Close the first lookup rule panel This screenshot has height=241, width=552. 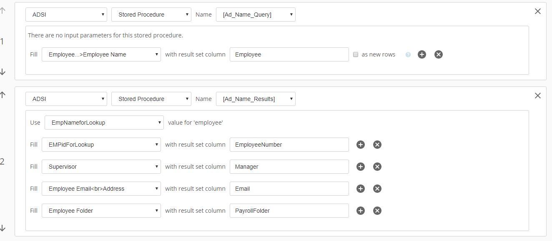click(x=537, y=11)
